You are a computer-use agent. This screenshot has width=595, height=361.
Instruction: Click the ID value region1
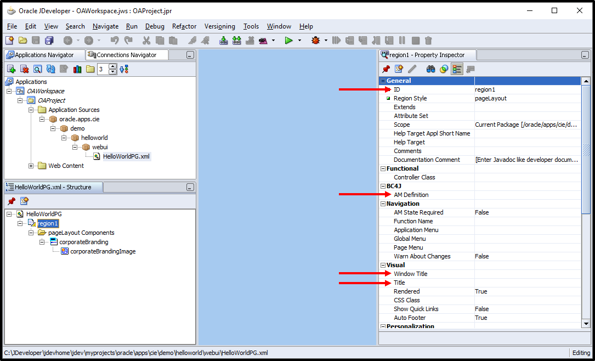(x=485, y=89)
